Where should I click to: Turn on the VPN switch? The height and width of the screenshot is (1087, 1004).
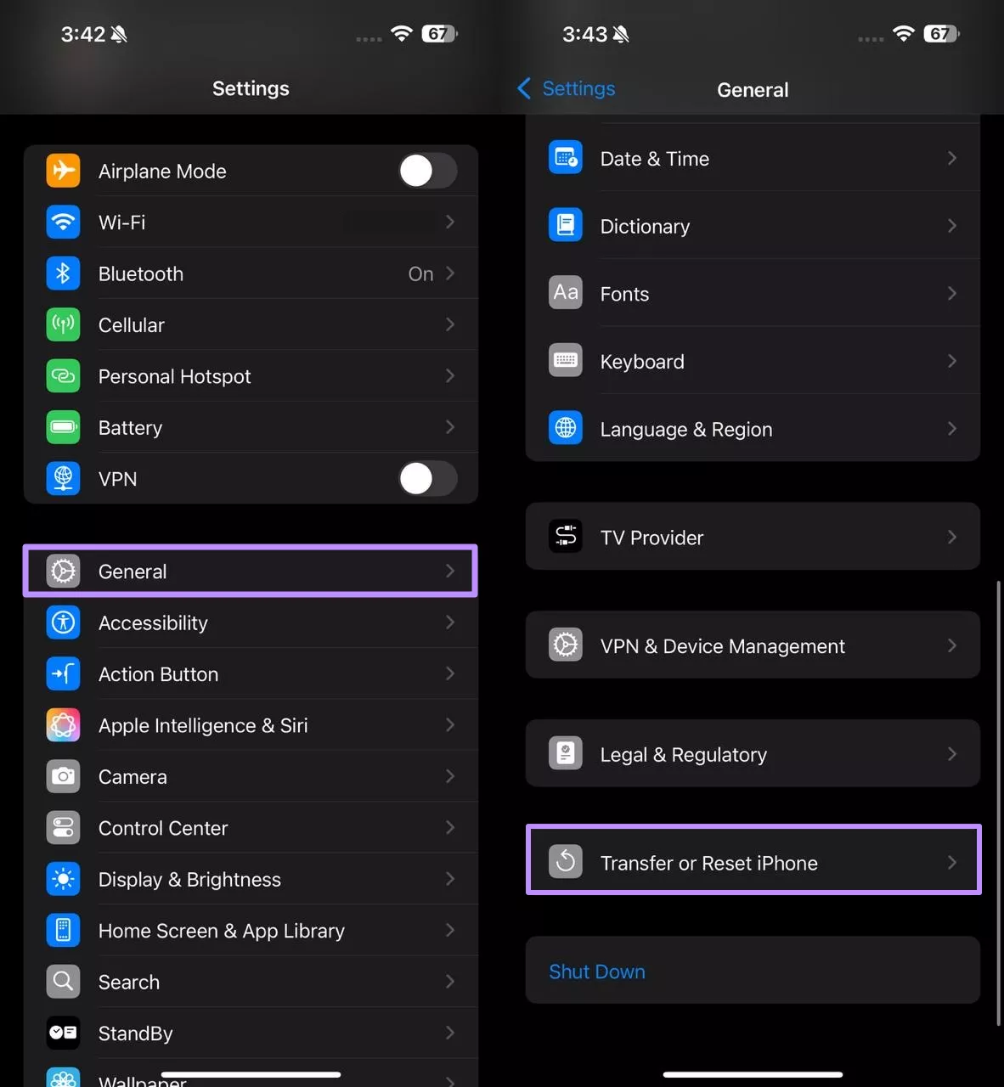(x=427, y=478)
